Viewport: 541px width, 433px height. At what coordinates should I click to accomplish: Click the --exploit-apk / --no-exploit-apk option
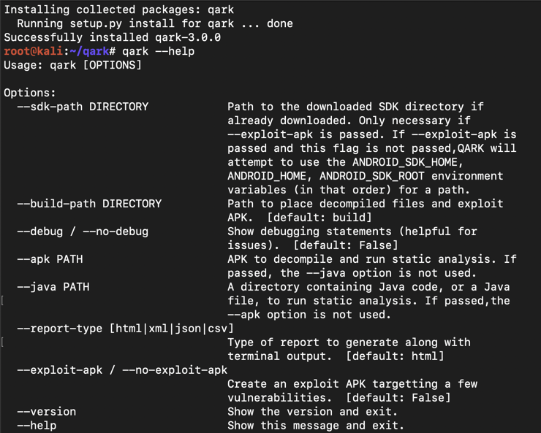coord(122,370)
